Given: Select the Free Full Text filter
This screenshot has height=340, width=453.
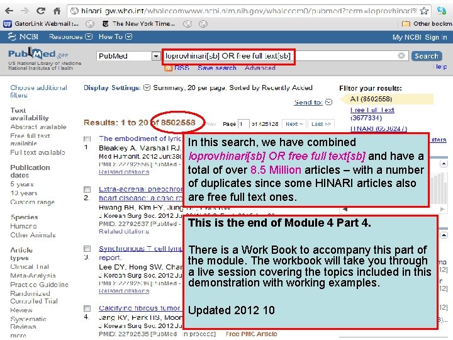Looking at the screenshot, I should [x=372, y=114].
